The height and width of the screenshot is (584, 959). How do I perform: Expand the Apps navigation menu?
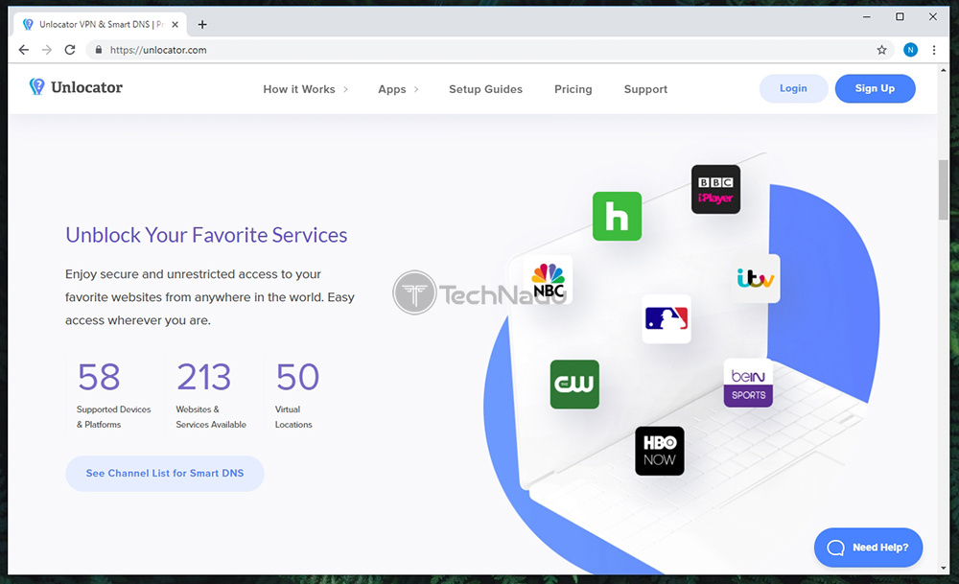398,89
